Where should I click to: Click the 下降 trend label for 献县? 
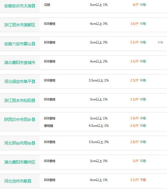143,180
